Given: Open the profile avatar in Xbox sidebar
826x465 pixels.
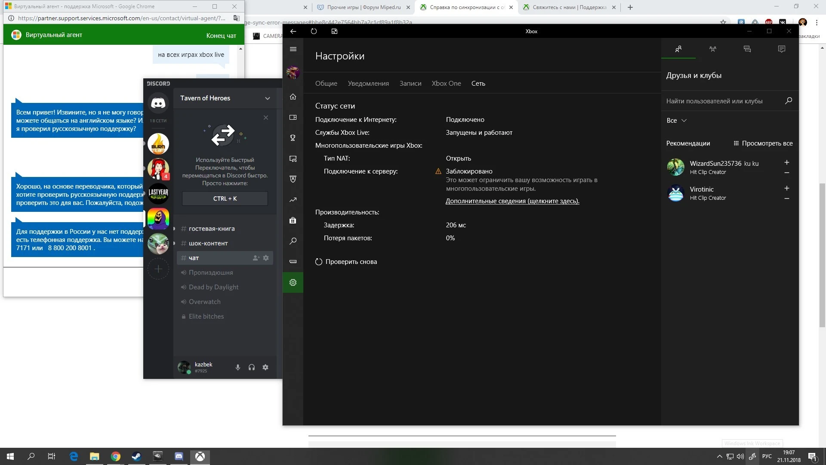Looking at the screenshot, I should coord(293,72).
